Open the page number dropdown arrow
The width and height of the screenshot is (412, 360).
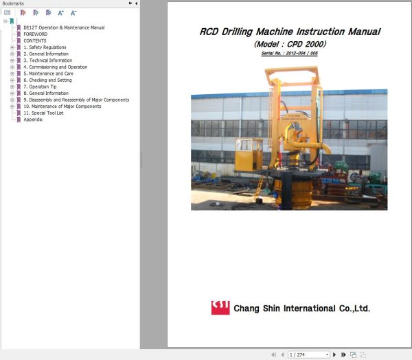pos(327,355)
